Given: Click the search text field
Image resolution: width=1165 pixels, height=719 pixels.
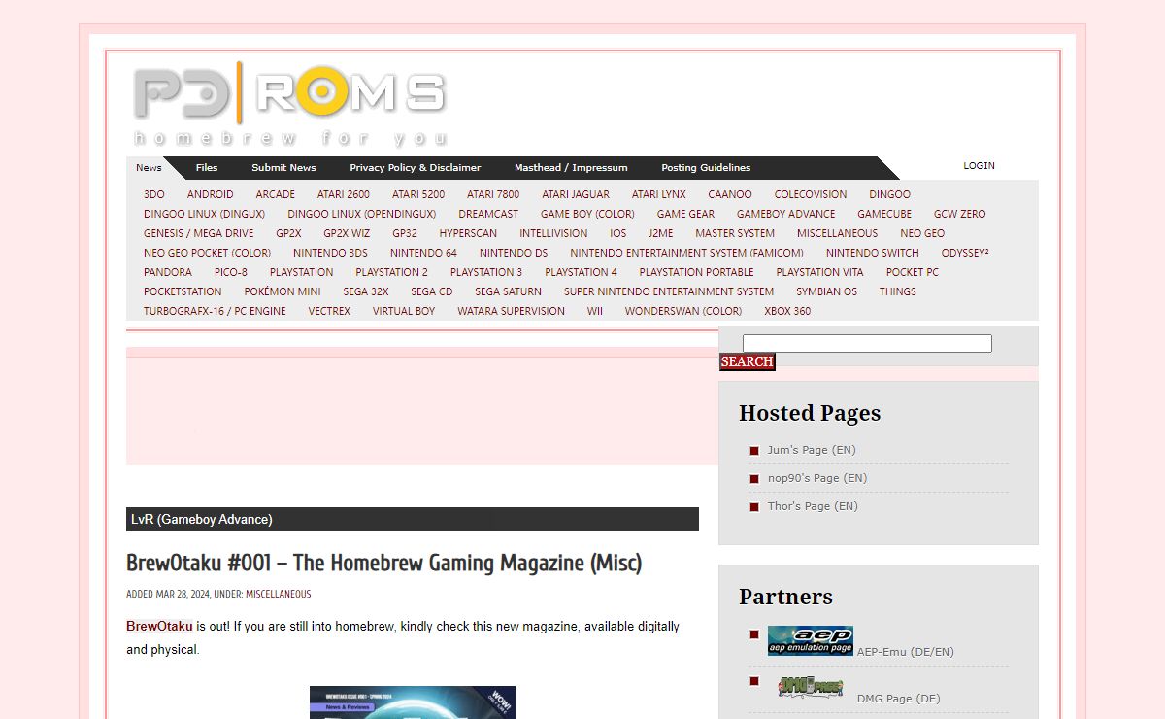Looking at the screenshot, I should click(x=867, y=343).
